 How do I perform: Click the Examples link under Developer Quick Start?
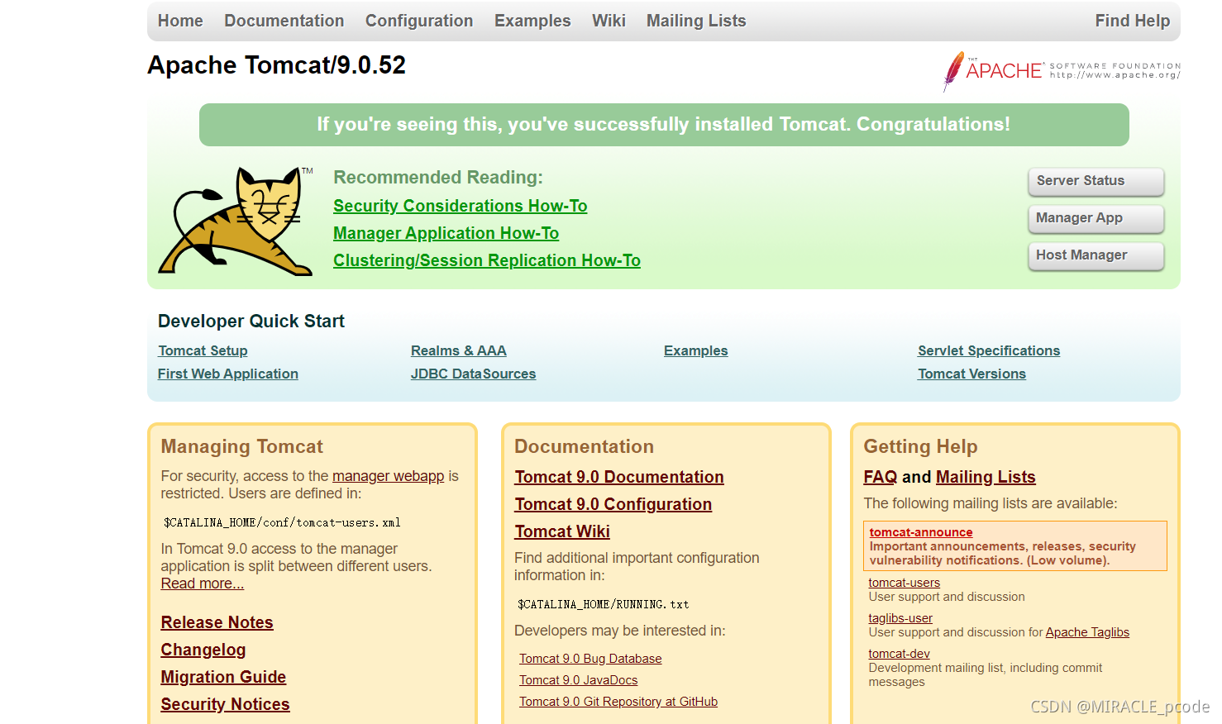click(695, 350)
